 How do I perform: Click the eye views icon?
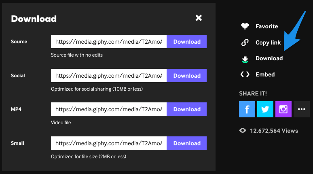pos(243,131)
